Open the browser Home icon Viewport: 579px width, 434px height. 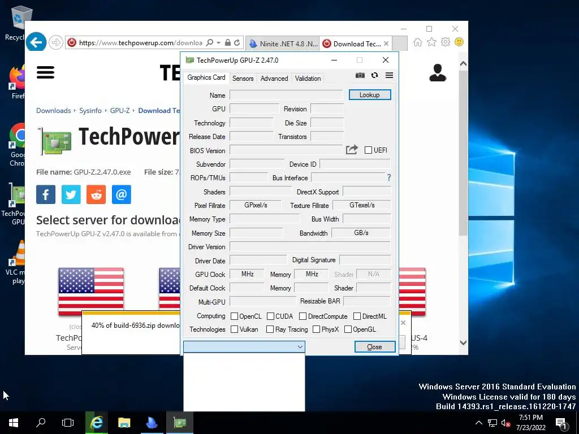418,42
